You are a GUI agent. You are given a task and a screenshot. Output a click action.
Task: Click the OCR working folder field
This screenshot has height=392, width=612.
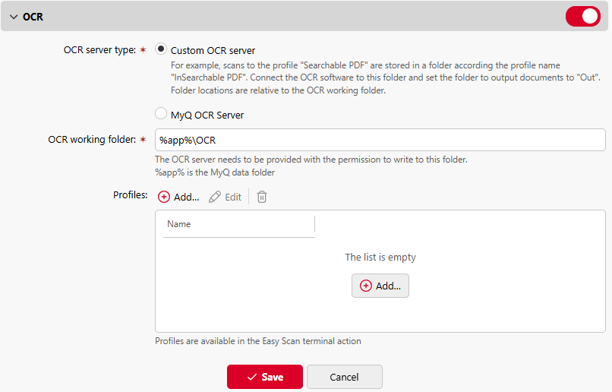pos(380,140)
